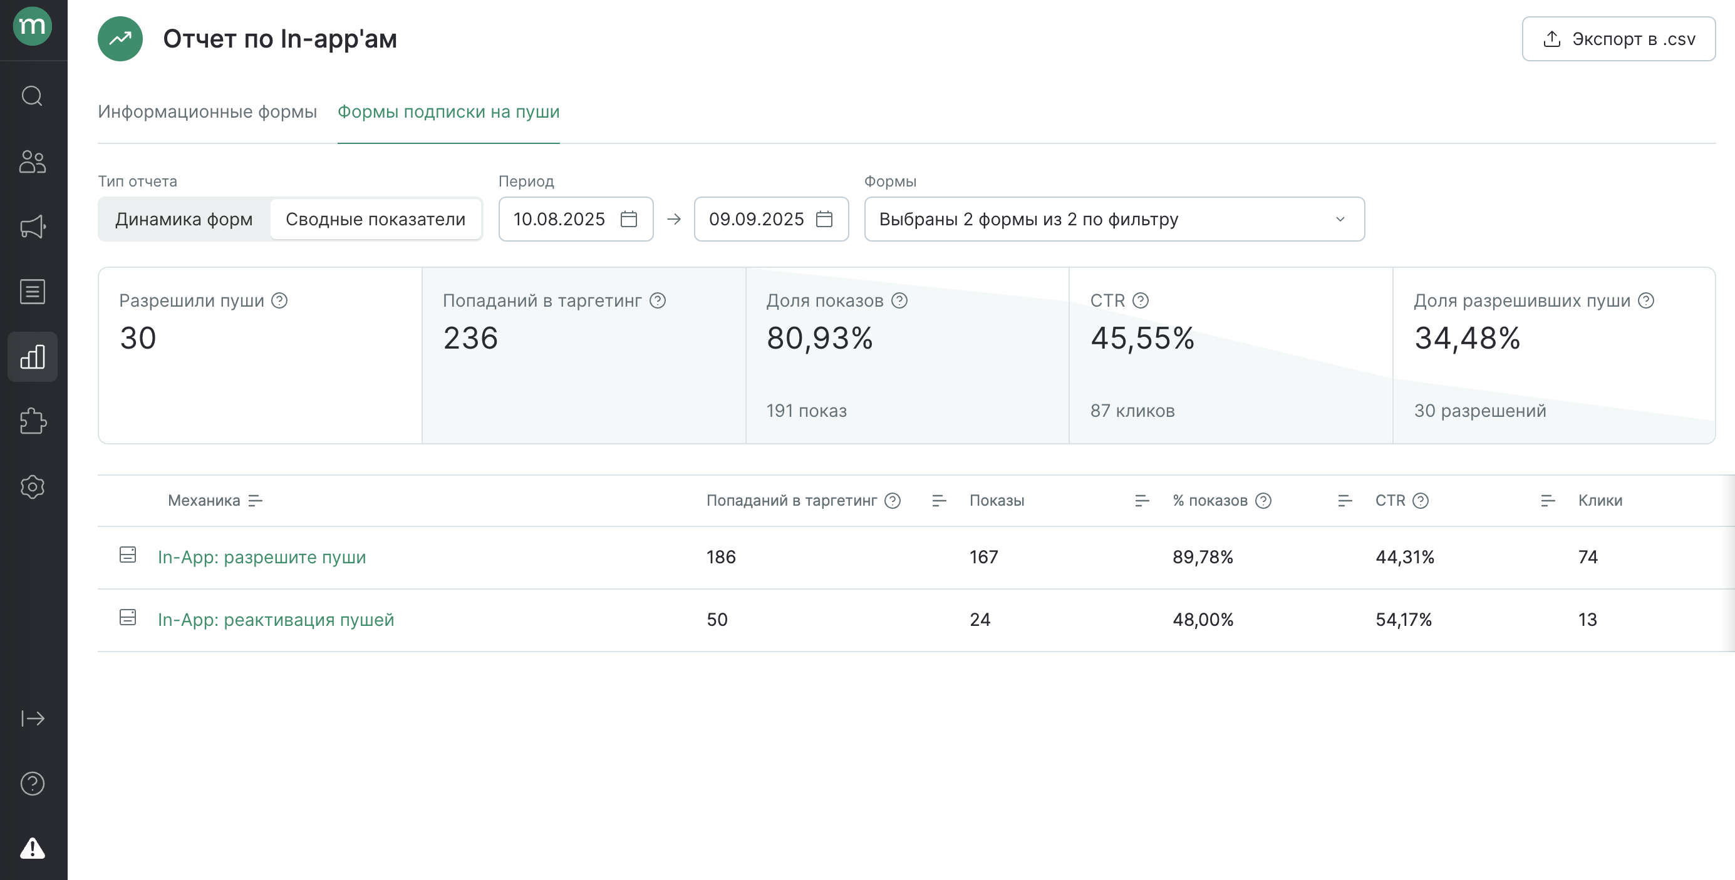Image resolution: width=1735 pixels, height=880 pixels.
Task: Open the warning triangle sidebar icon
Action: (x=33, y=847)
